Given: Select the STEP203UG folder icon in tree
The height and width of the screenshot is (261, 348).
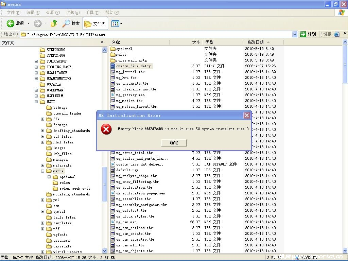Looking at the screenshot, I should (x=42, y=50).
